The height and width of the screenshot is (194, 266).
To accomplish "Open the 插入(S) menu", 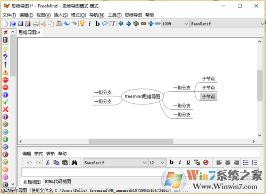I will tap(61, 15).
